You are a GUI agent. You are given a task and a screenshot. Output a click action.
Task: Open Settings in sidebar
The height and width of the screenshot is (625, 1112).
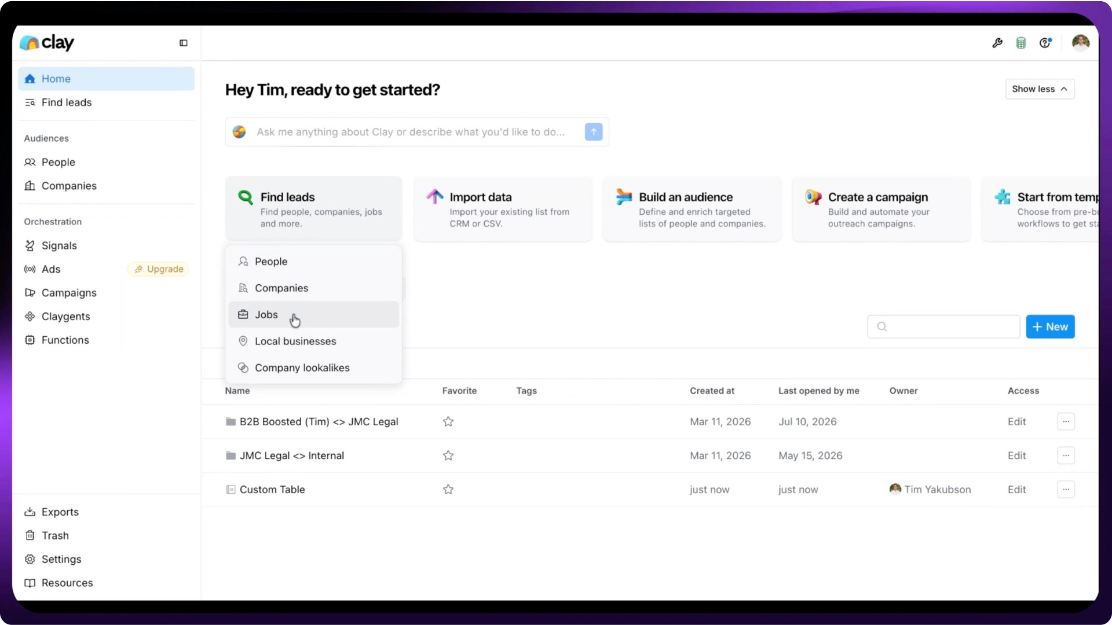[107, 560]
